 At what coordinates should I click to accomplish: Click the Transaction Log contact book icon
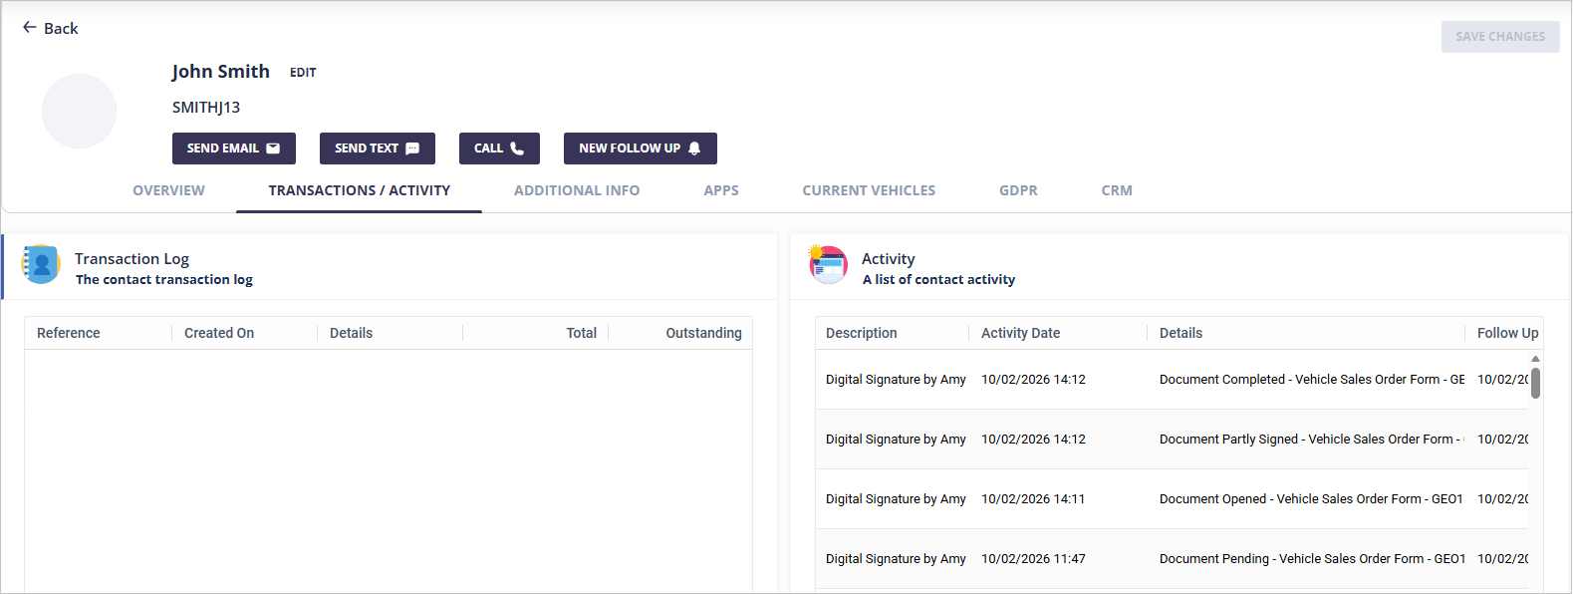click(x=41, y=265)
